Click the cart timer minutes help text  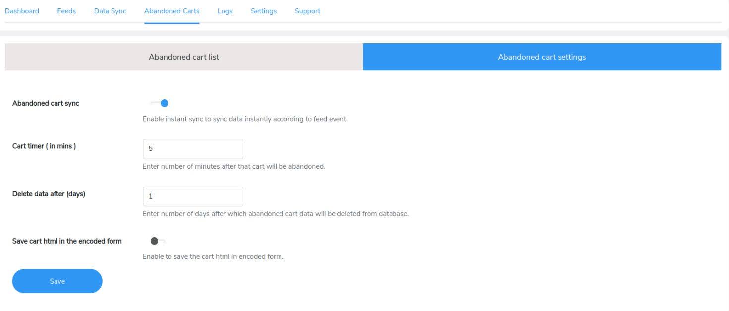(x=233, y=166)
